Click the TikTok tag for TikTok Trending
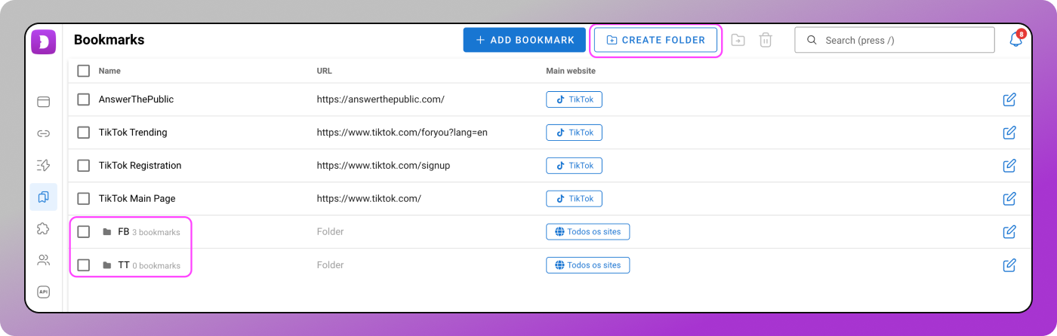The height and width of the screenshot is (336, 1057). 575,133
